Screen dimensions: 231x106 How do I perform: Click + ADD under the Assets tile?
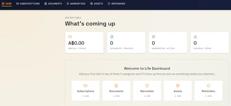click(178, 96)
